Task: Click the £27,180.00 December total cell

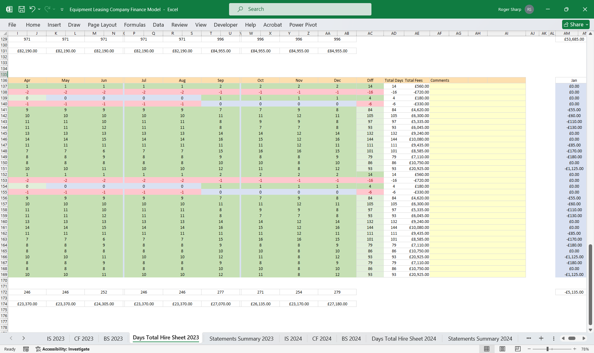Action: coord(337,304)
